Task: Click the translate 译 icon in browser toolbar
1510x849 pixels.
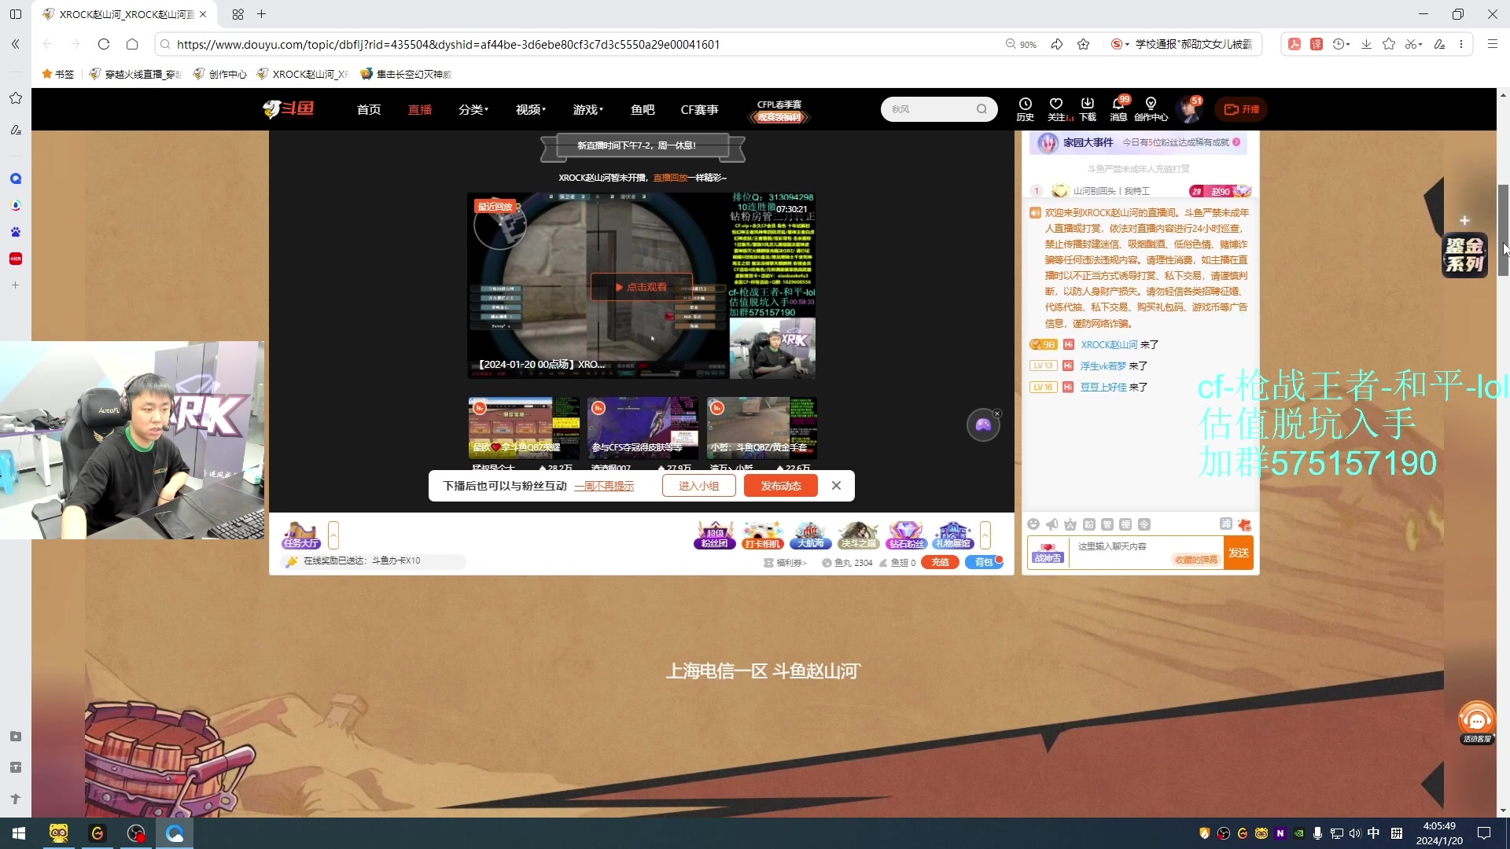Action: [x=1317, y=44]
